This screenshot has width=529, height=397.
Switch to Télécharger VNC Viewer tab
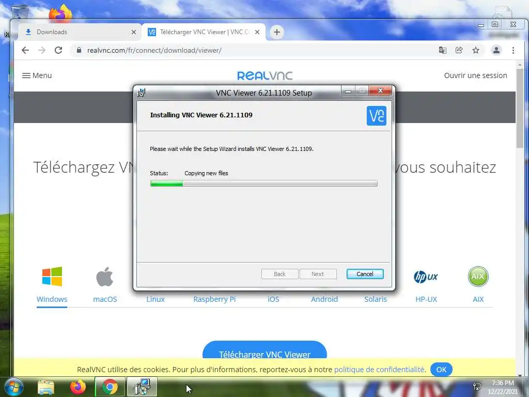coord(204,32)
